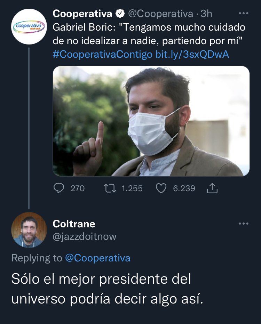This screenshot has width=261, height=324.
Task: Share the Cooperativa tweet via the share icon
Action: tap(212, 188)
